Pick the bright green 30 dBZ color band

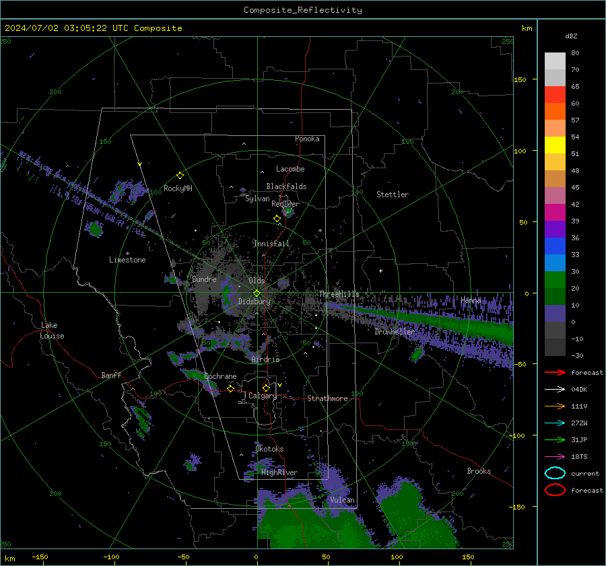click(555, 279)
